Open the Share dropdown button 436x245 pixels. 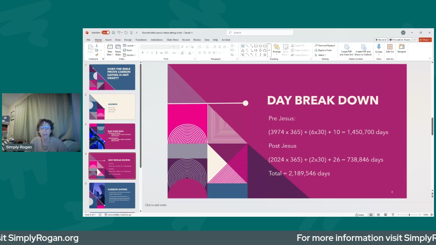pyautogui.click(x=425, y=40)
